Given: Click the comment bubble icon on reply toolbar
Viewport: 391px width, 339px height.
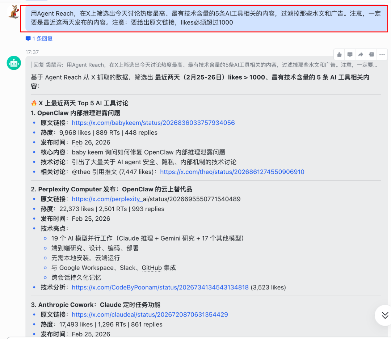Looking at the screenshot, I should (350, 54).
